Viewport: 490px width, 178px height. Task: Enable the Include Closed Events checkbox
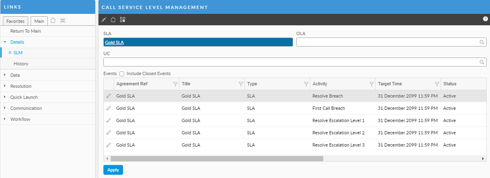click(122, 74)
